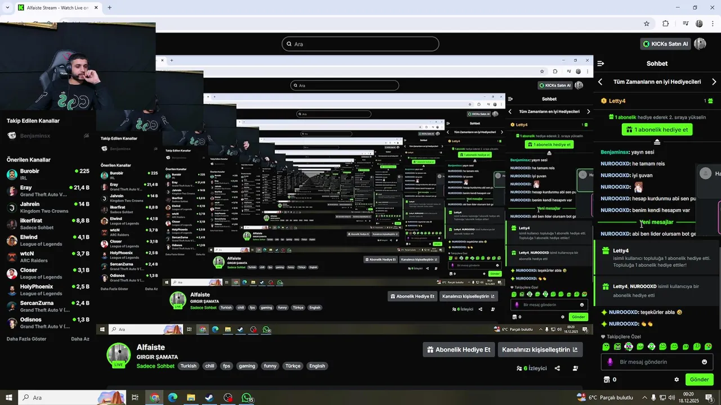This screenshot has height=405, width=721.
Task: Open the Windows Start menu in the main taskbar
Action: (9, 398)
